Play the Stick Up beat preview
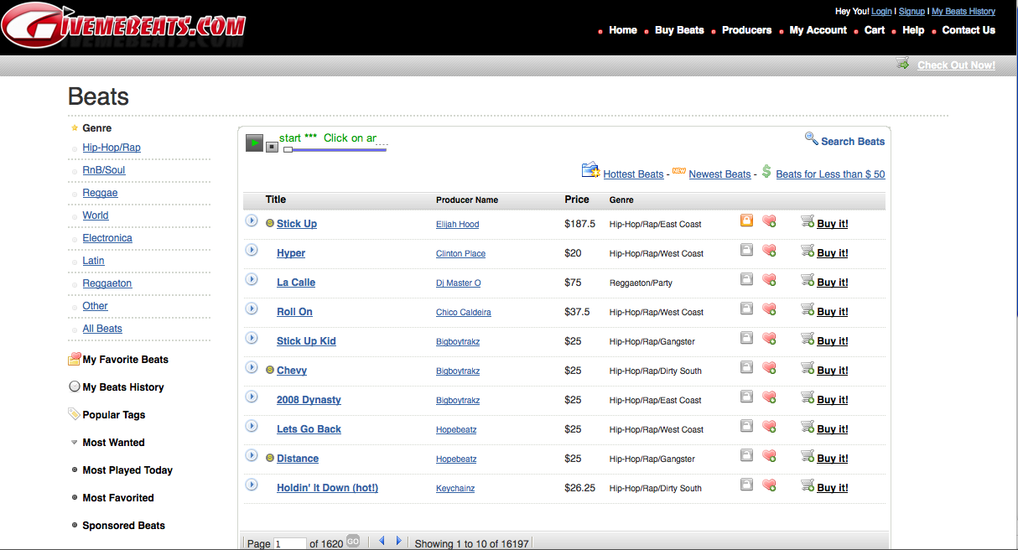 pos(251,221)
